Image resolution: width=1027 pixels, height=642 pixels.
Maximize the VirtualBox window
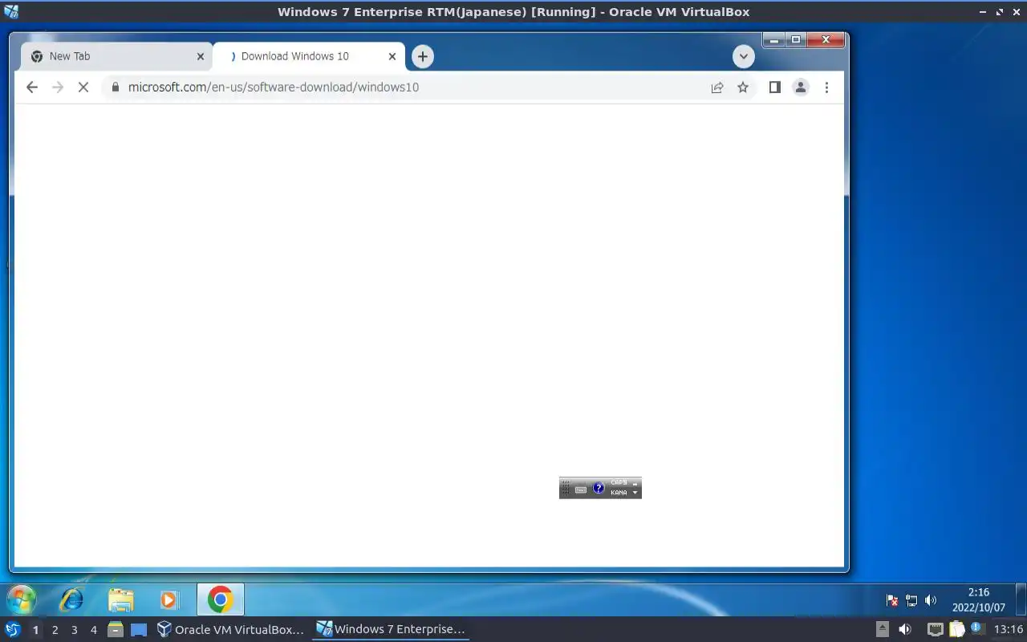pyautogui.click(x=1000, y=12)
